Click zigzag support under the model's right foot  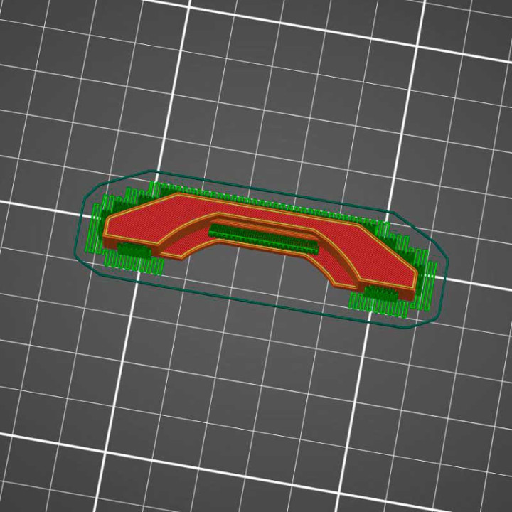click(379, 302)
